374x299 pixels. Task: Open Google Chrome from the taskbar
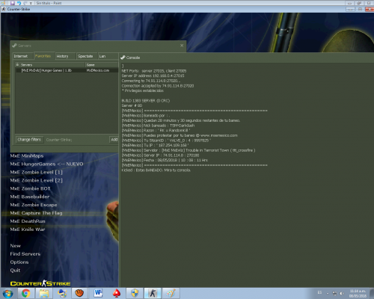click(x=25, y=293)
